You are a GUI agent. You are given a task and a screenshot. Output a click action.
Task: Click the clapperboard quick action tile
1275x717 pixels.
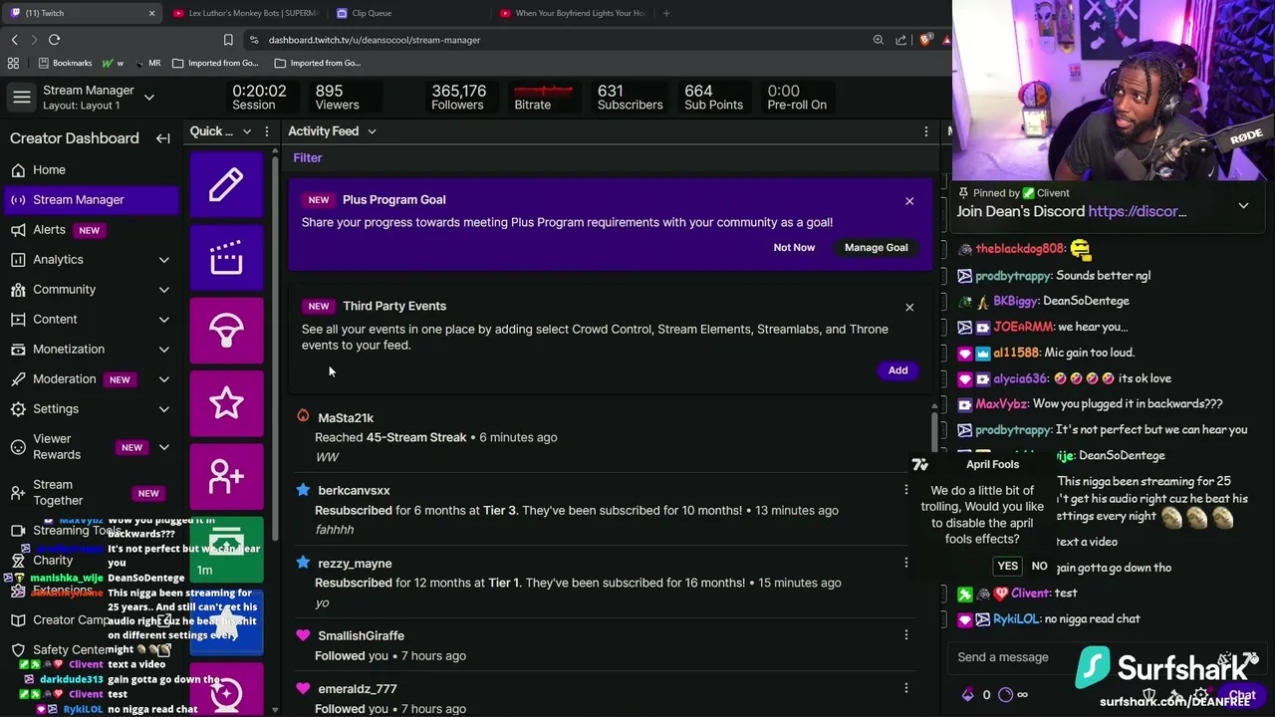pyautogui.click(x=226, y=258)
